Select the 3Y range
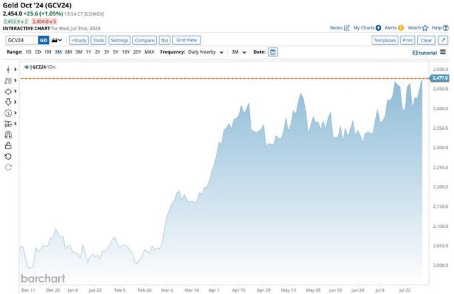This screenshot has width=454, height=294. point(106,52)
